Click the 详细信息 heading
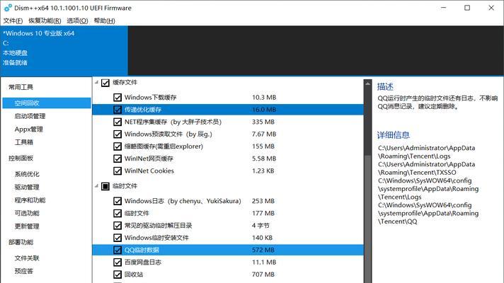Viewport: 504px width, 283px height. tap(394, 135)
